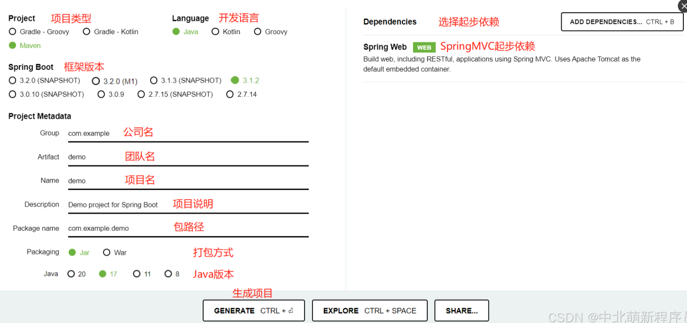Pick Groovy as the language
Viewport: 687px width, 323px height.
271,32
